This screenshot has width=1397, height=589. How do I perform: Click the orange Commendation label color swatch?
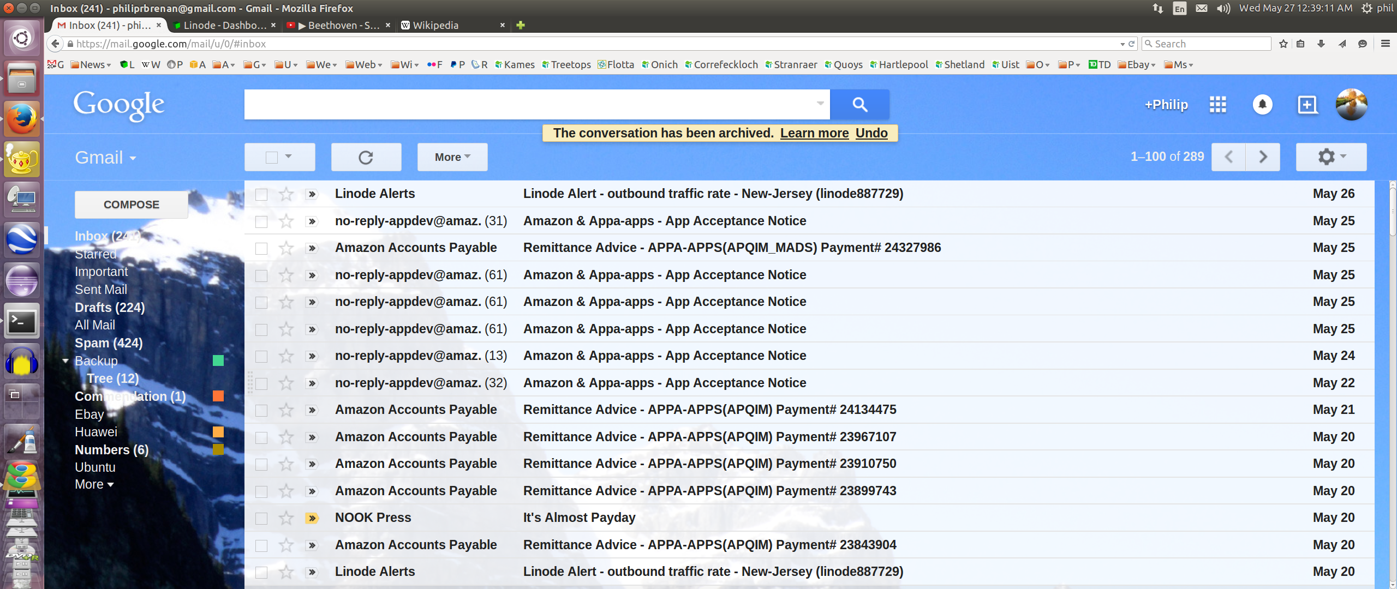218,396
